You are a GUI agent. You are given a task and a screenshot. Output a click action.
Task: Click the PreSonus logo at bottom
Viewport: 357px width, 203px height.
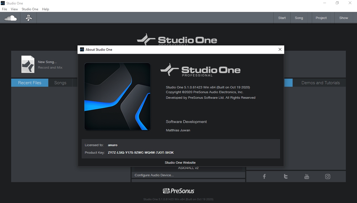pyautogui.click(x=178, y=191)
